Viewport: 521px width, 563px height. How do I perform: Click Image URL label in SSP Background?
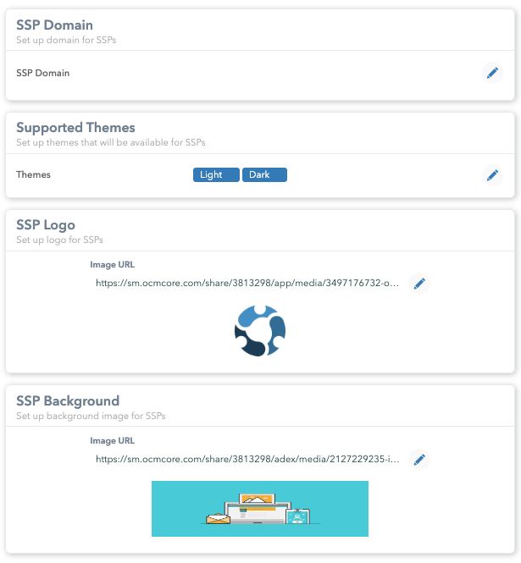[x=112, y=441]
